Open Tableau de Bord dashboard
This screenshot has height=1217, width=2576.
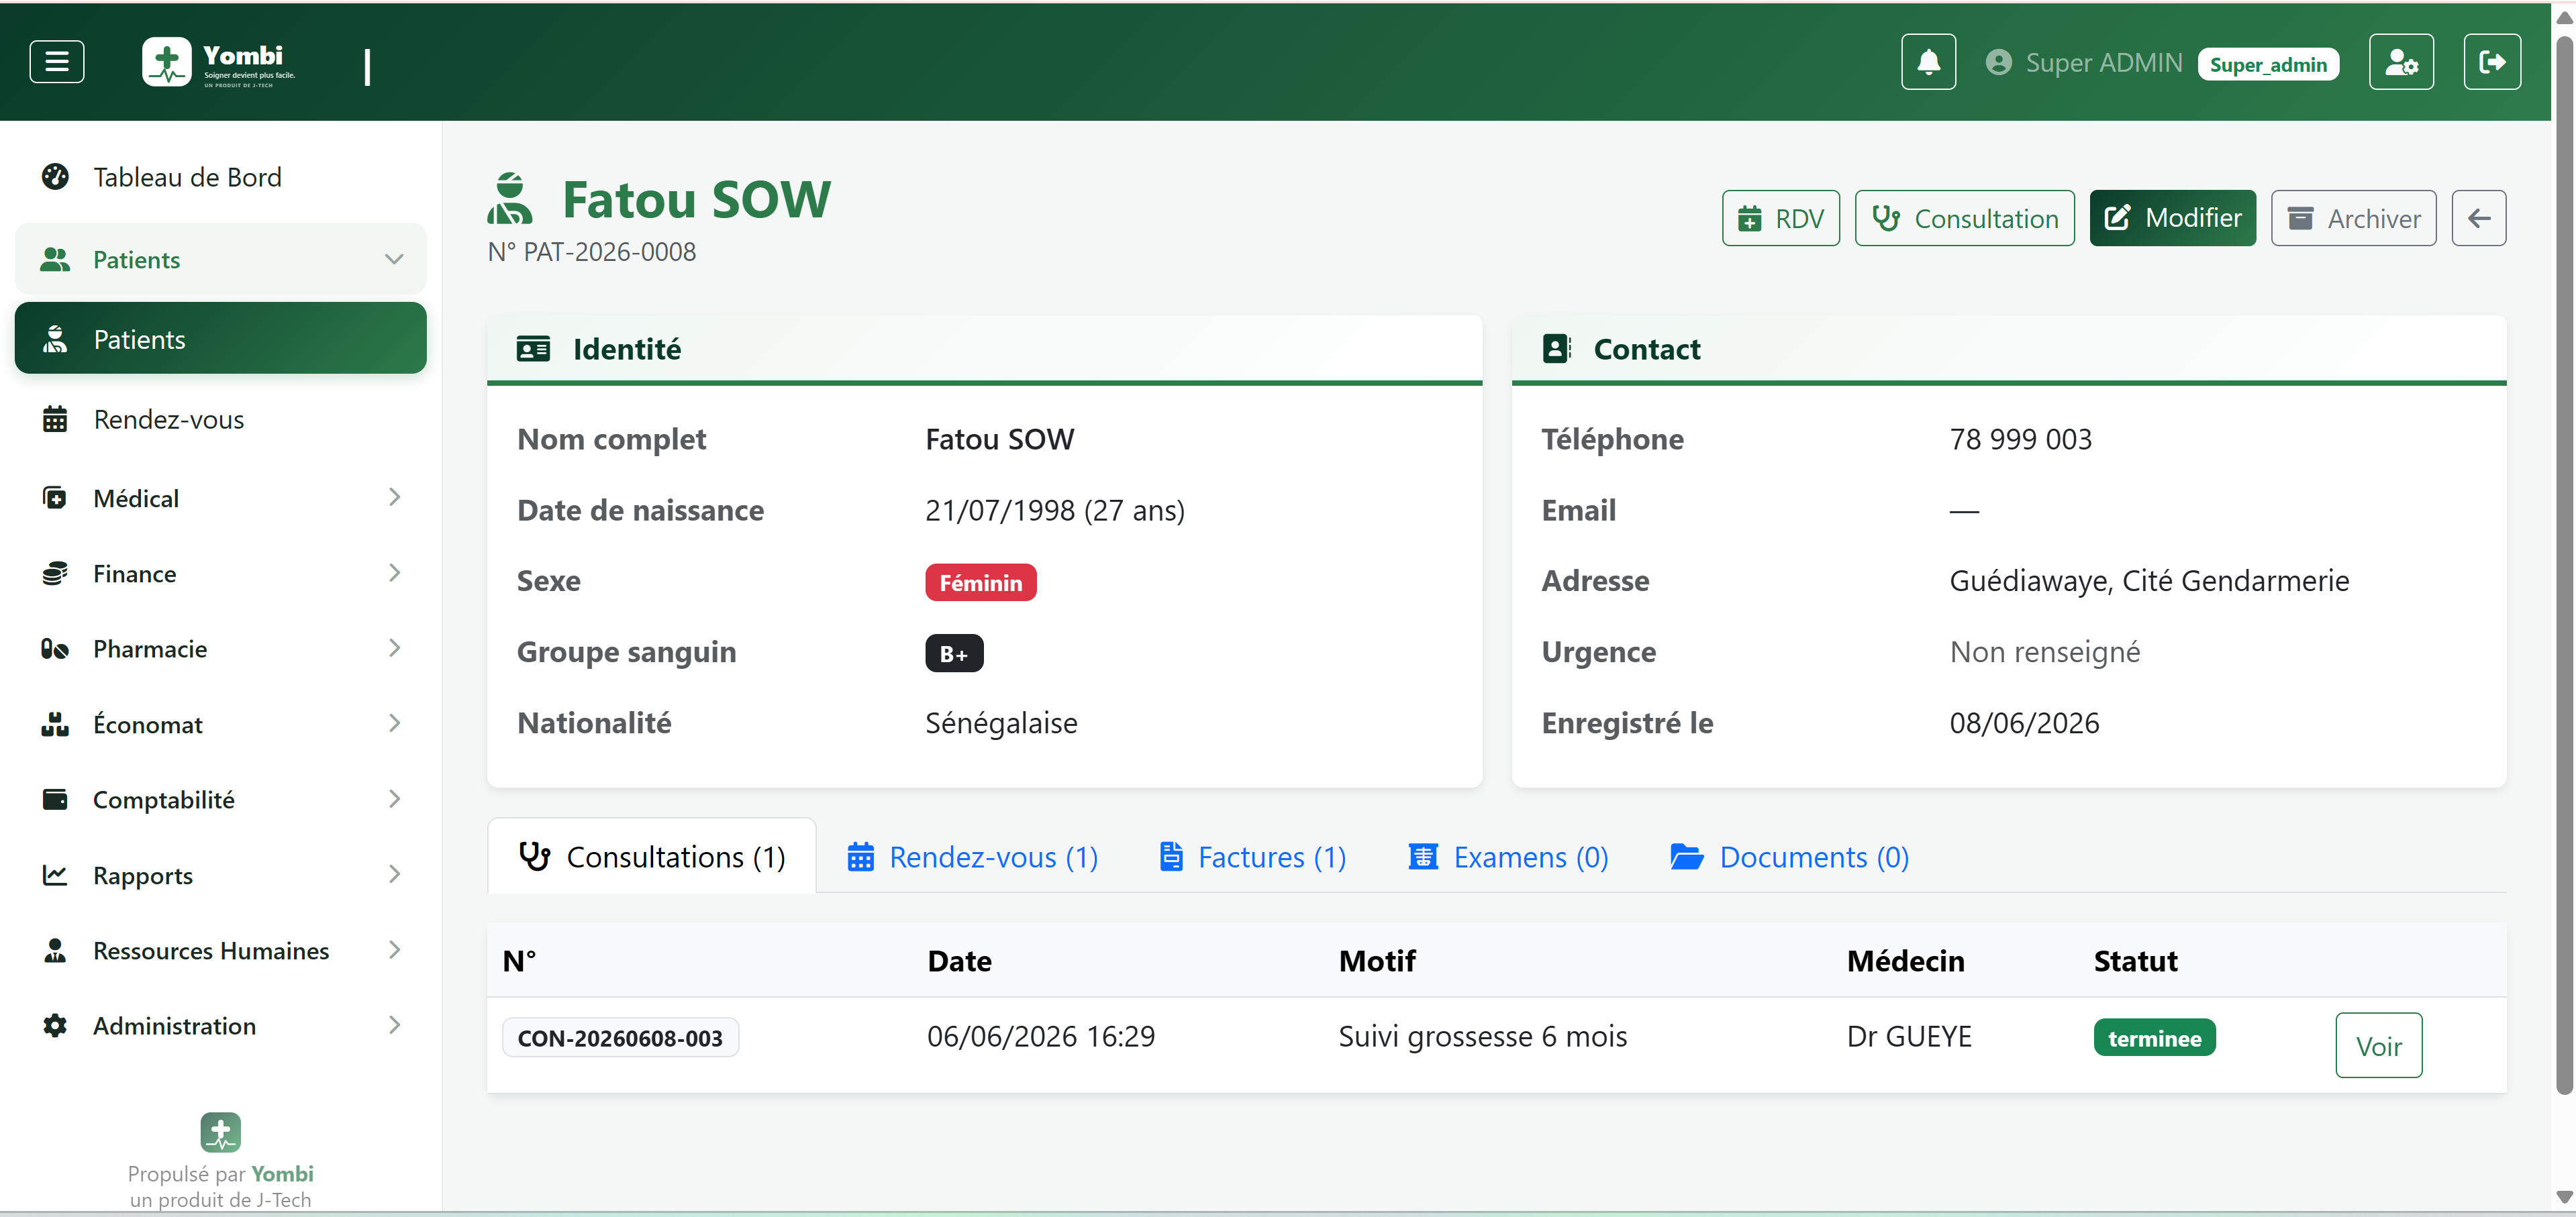[220, 177]
